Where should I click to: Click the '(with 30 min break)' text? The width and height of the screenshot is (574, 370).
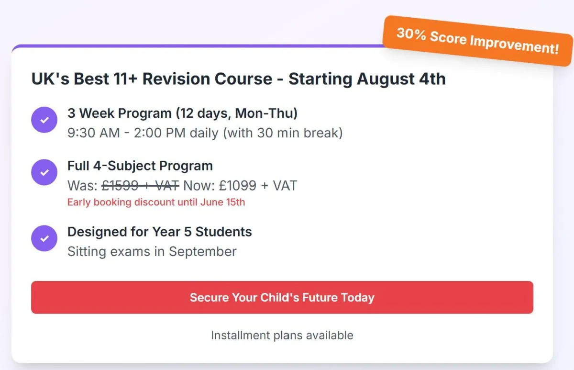coord(283,133)
